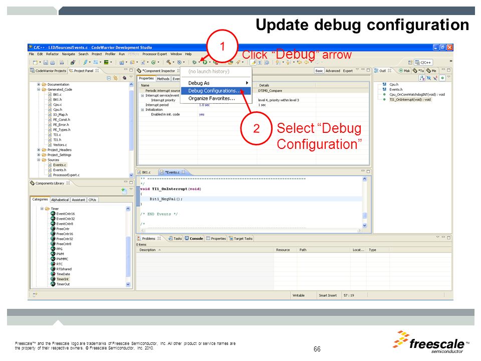Select the Basic inspector view
Viewport: 481px width, 361px height.
pyautogui.click(x=319, y=71)
